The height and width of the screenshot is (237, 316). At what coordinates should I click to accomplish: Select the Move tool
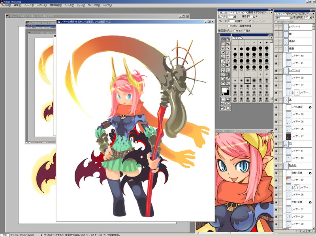(x=228, y=43)
